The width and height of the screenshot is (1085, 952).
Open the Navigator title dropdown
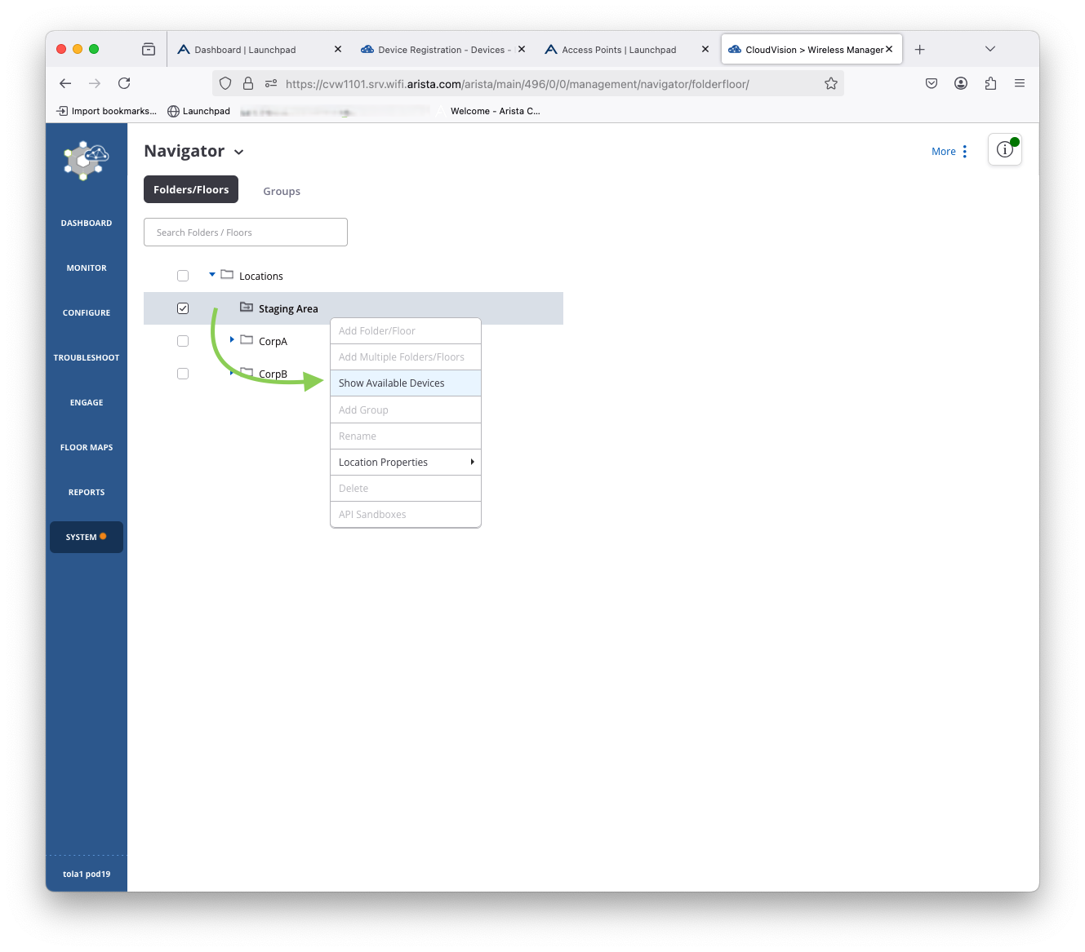pyautogui.click(x=238, y=152)
